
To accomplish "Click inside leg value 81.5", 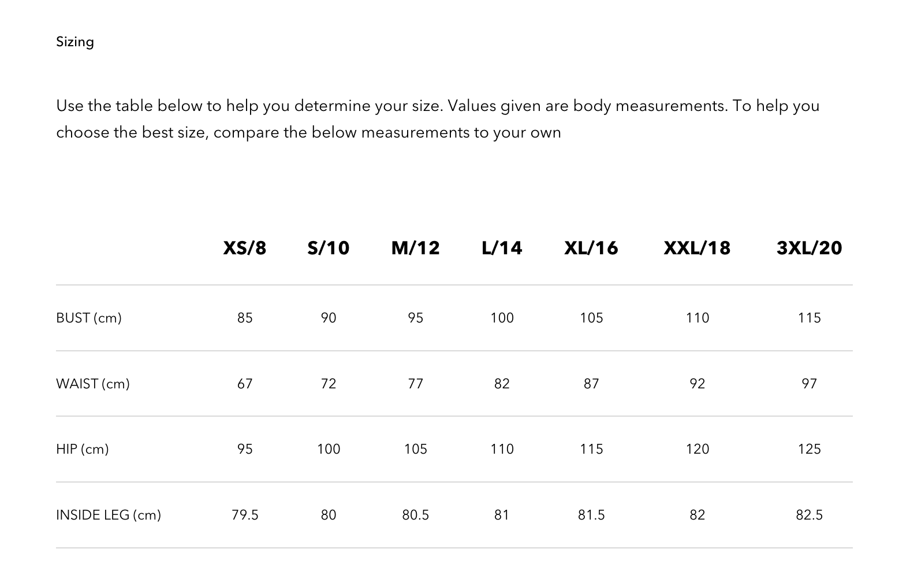I will coord(591,515).
